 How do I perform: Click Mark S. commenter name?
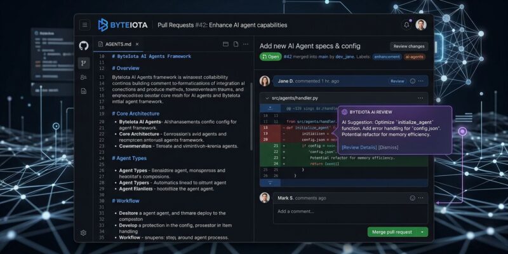coord(286,198)
